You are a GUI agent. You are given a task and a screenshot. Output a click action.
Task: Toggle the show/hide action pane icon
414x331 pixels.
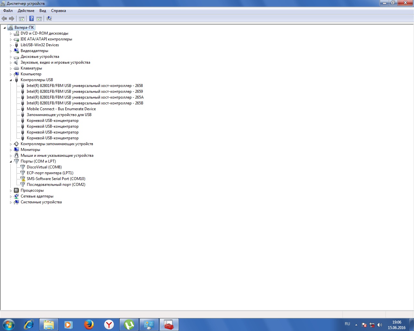pos(39,18)
